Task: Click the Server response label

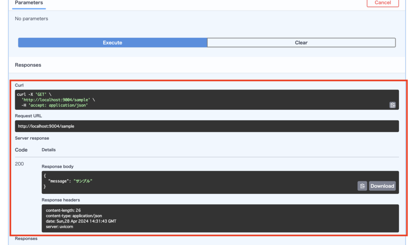Action: 31,138
